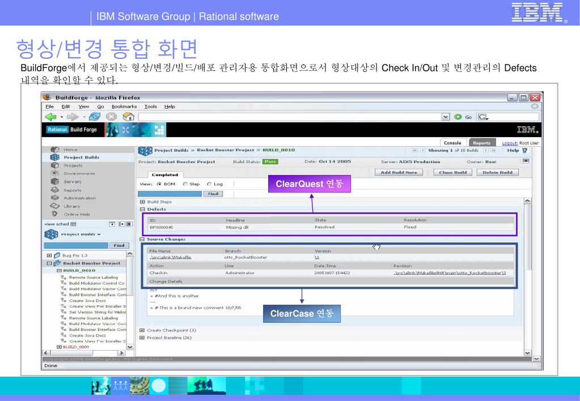Collapse BUILD_0010 tree node

tap(59, 271)
